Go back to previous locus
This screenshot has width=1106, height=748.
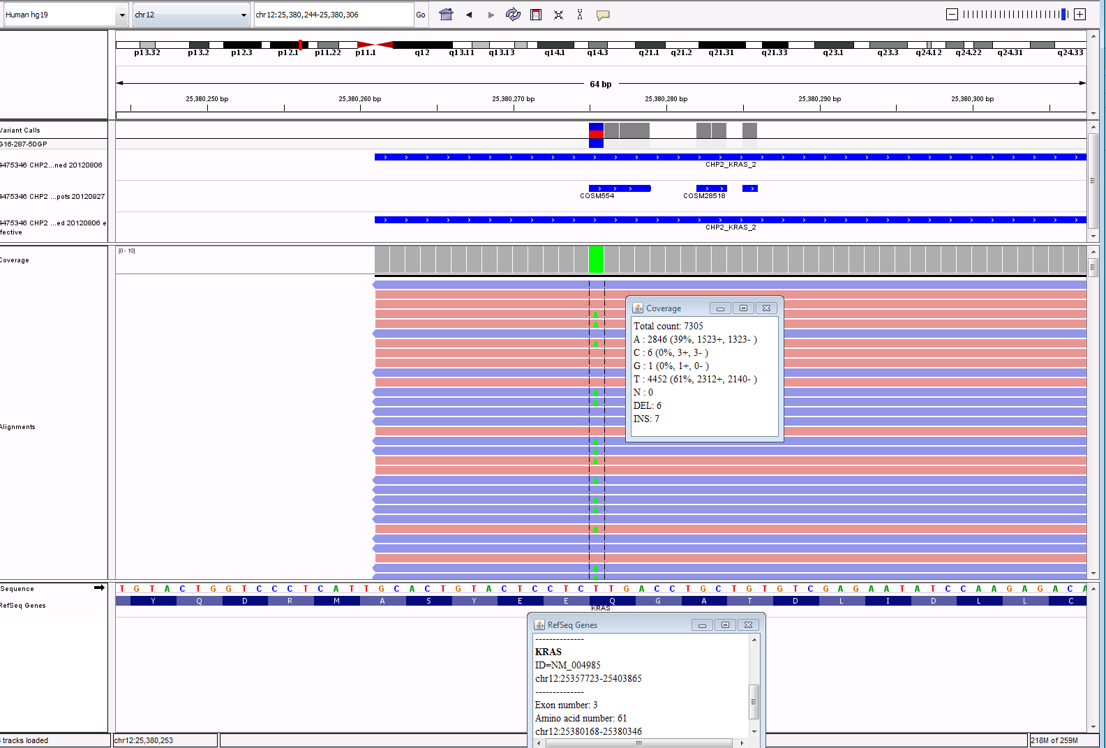(x=469, y=15)
